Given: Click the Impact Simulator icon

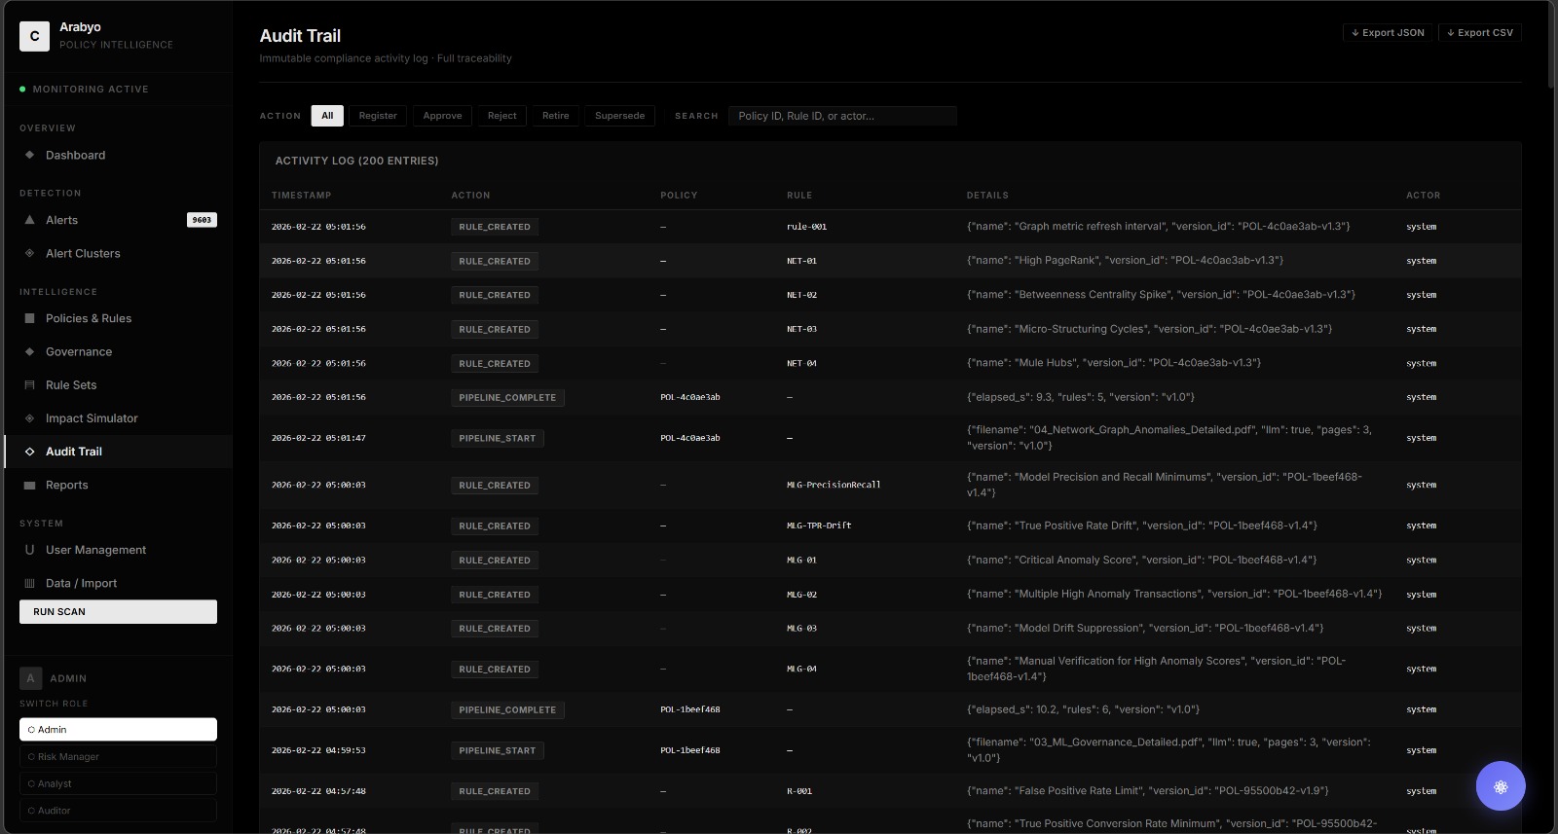Looking at the screenshot, I should [x=29, y=418].
